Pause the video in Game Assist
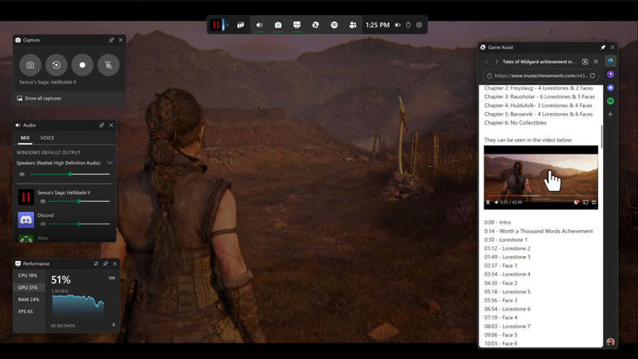This screenshot has height=359, width=638. click(488, 202)
